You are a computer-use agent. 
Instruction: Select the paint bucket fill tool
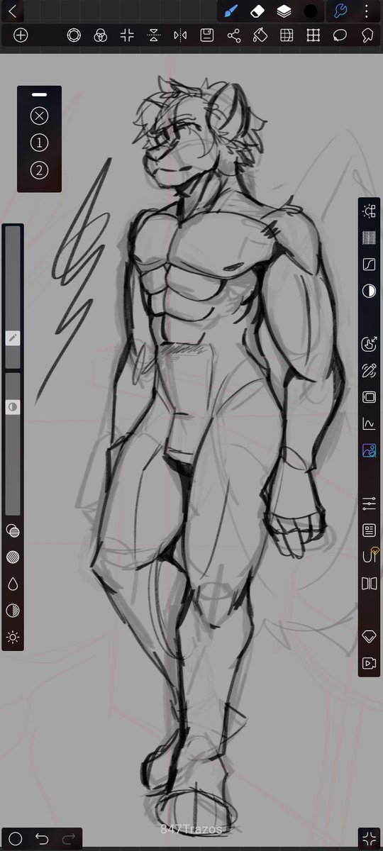[x=260, y=35]
